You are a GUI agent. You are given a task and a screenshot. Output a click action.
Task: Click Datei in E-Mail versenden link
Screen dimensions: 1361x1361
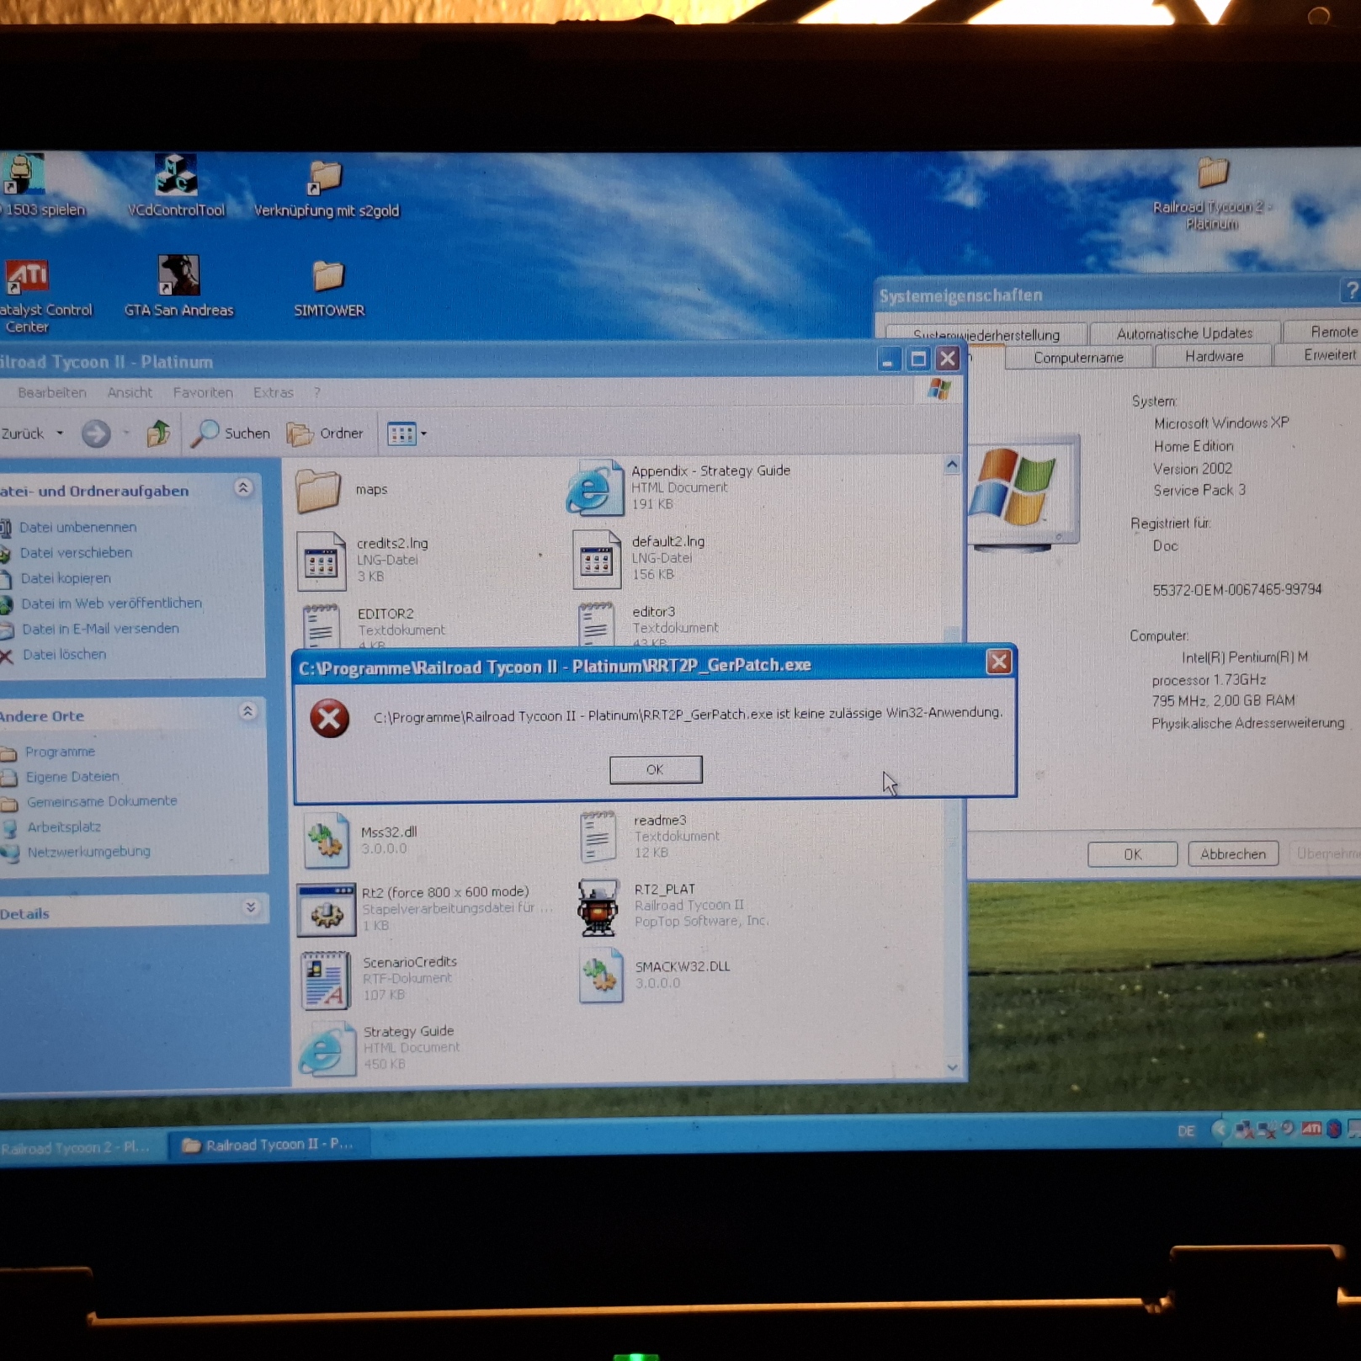pos(100,629)
